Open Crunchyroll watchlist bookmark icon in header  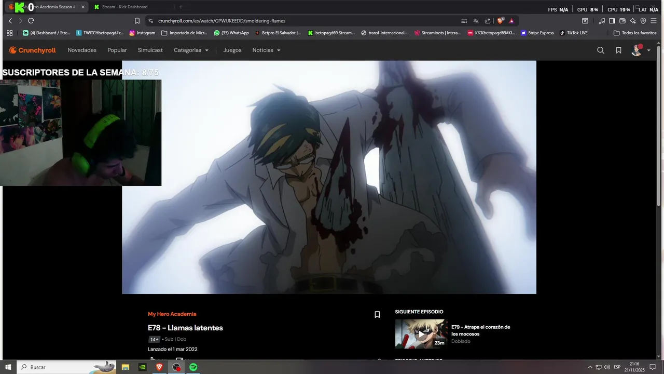coord(618,50)
